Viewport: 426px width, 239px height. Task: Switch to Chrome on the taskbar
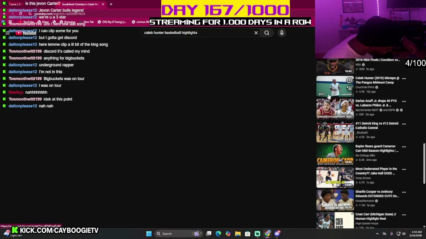tap(267, 234)
